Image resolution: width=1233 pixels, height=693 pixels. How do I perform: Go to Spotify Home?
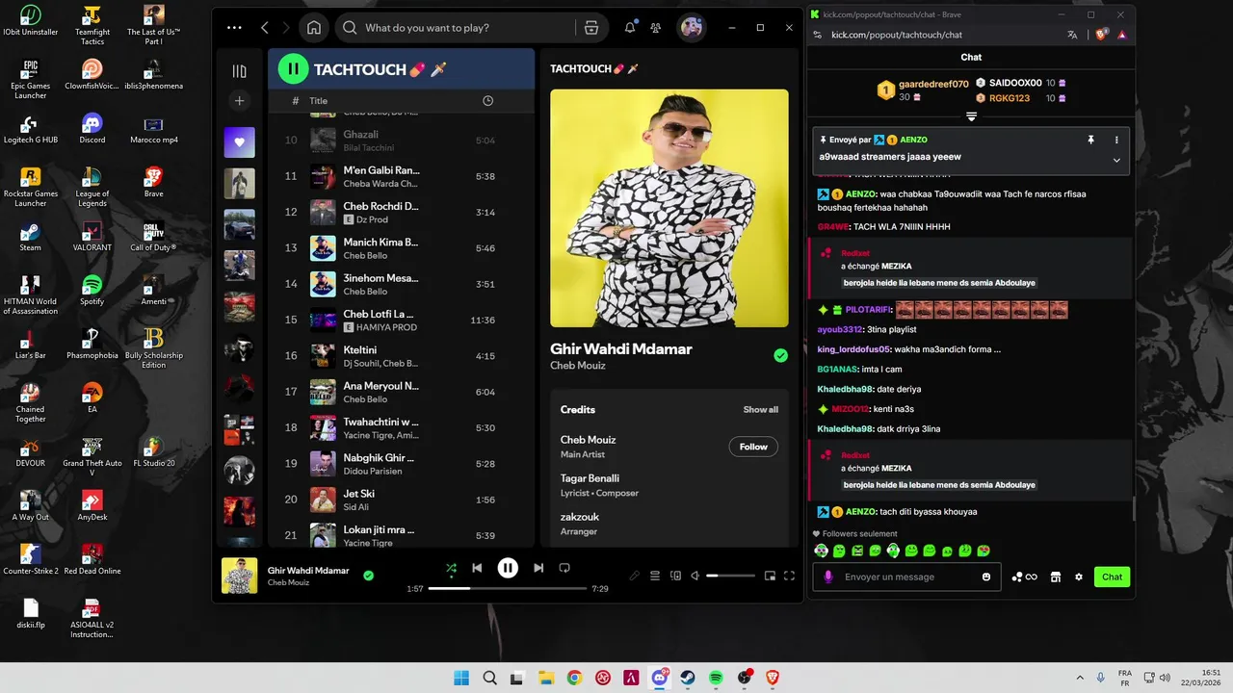314,28
